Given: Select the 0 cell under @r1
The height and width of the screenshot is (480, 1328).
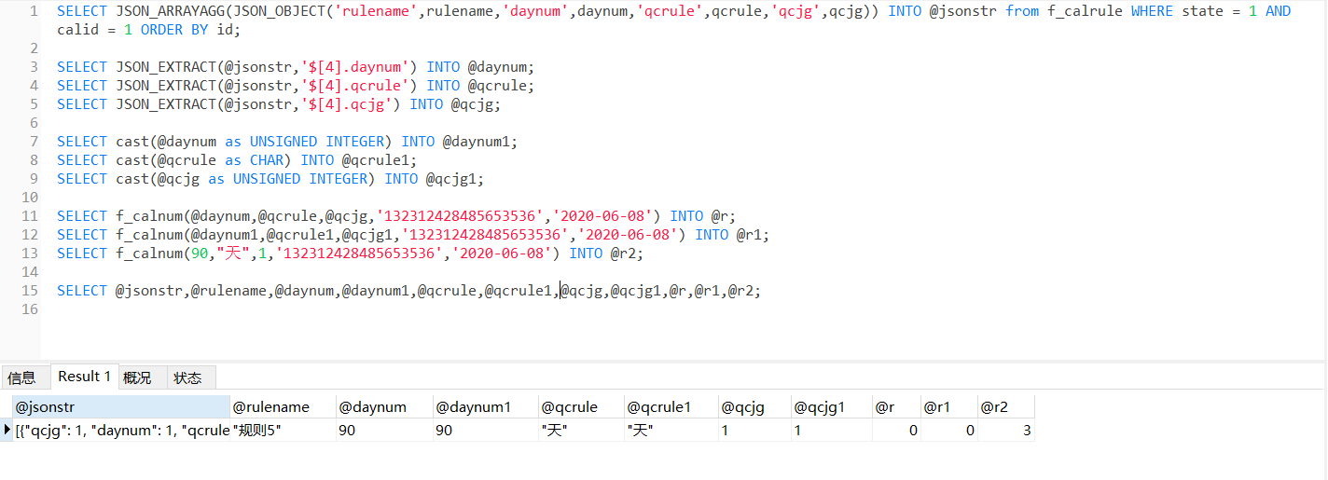Looking at the screenshot, I should tap(948, 431).
